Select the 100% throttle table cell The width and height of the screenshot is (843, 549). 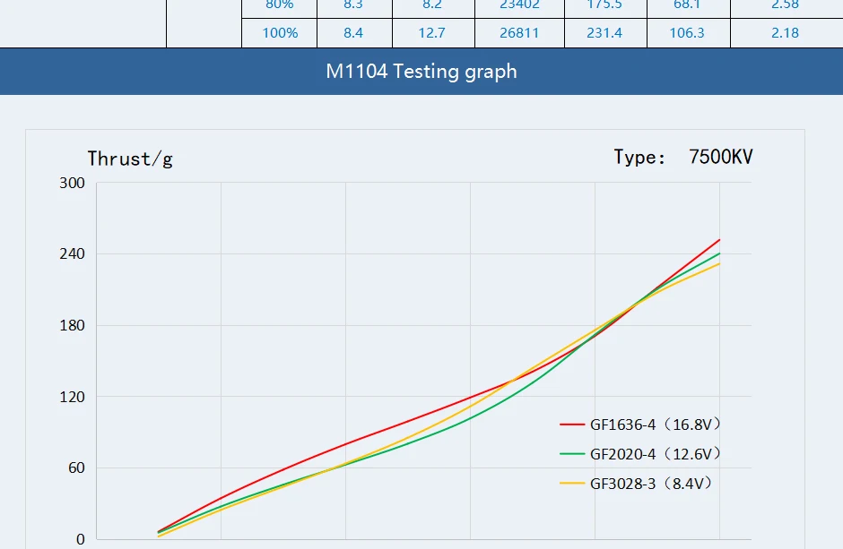click(x=280, y=33)
